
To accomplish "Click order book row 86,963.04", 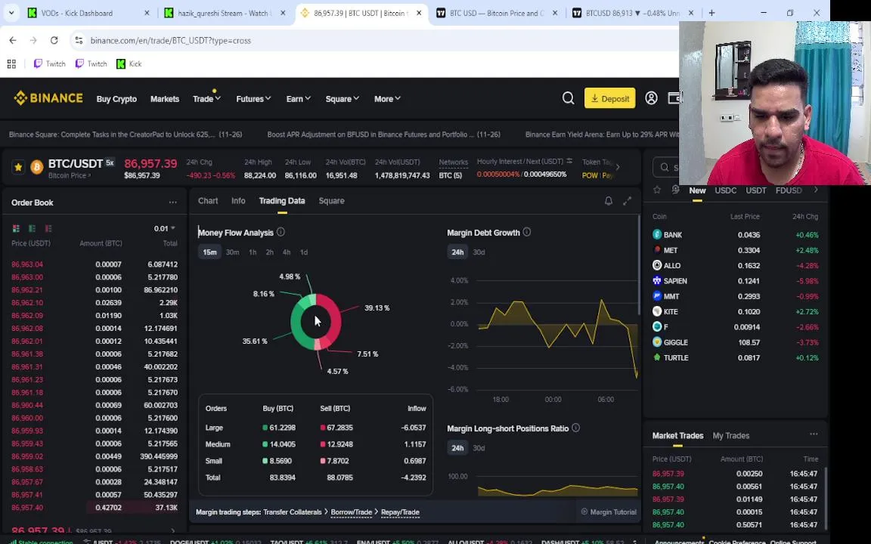I will pos(95,264).
